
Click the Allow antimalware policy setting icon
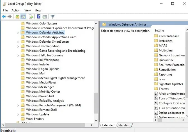156,94
